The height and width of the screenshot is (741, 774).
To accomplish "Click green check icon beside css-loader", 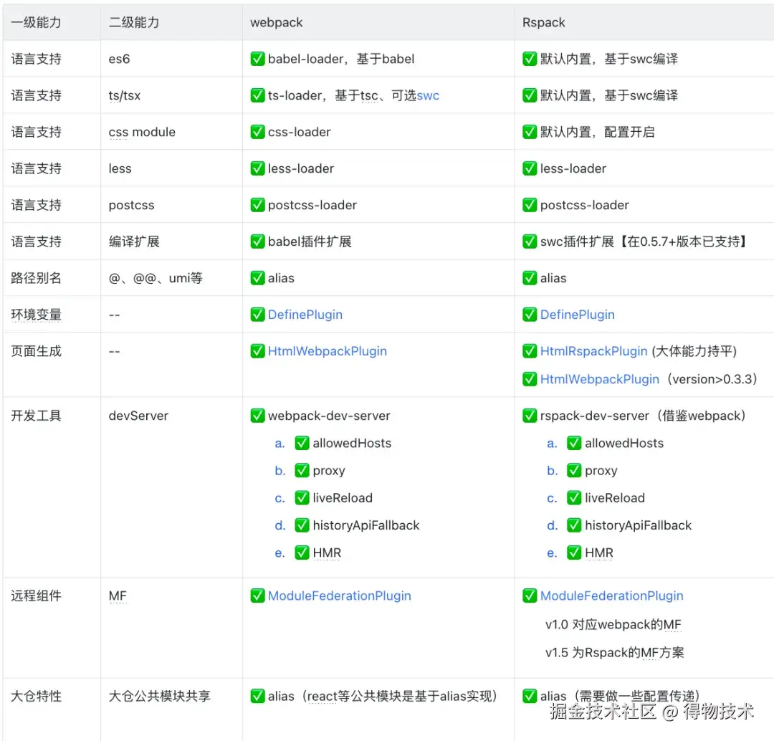I will (258, 132).
